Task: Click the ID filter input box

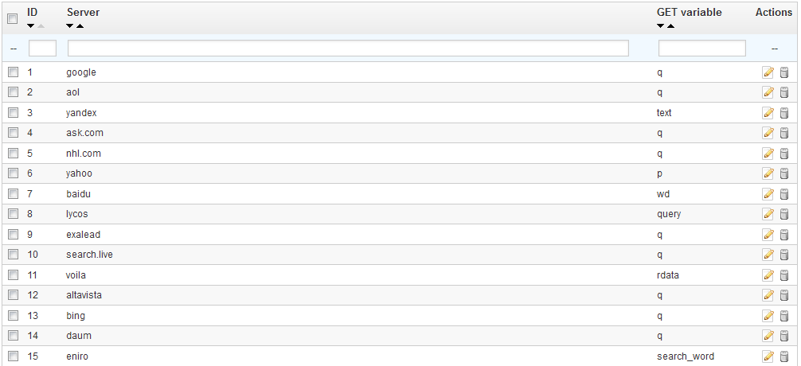Action: pos(42,49)
